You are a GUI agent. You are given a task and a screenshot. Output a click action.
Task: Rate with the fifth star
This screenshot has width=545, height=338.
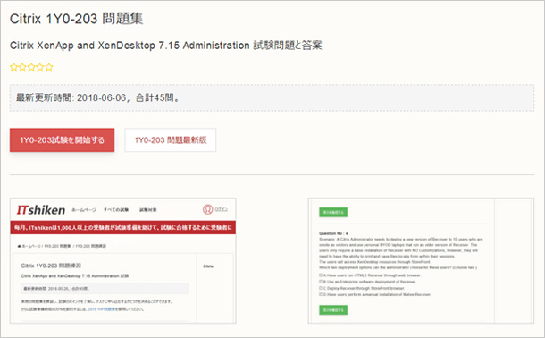(49, 67)
